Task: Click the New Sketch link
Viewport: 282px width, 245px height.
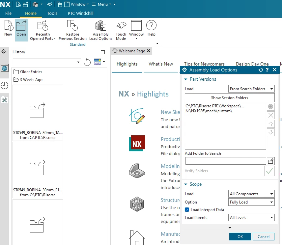Action: 170,112
